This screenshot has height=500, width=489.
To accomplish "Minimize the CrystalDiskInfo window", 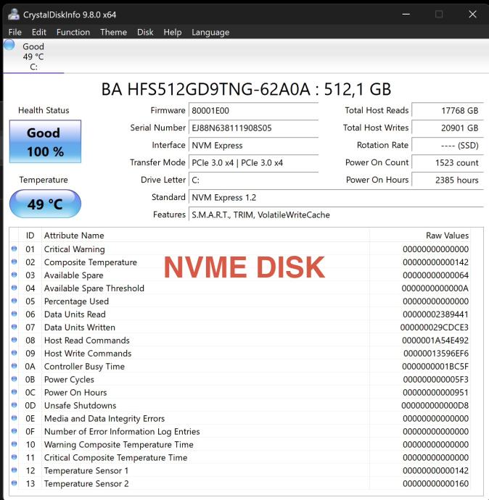I will pos(406,14).
